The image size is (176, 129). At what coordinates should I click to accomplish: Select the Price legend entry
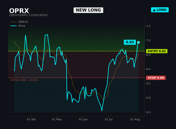tap(18, 26)
